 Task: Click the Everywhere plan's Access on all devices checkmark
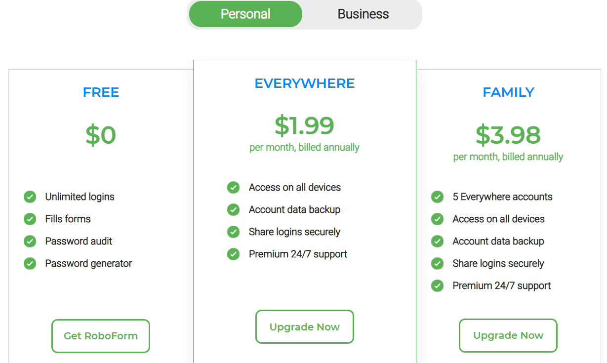coord(234,188)
